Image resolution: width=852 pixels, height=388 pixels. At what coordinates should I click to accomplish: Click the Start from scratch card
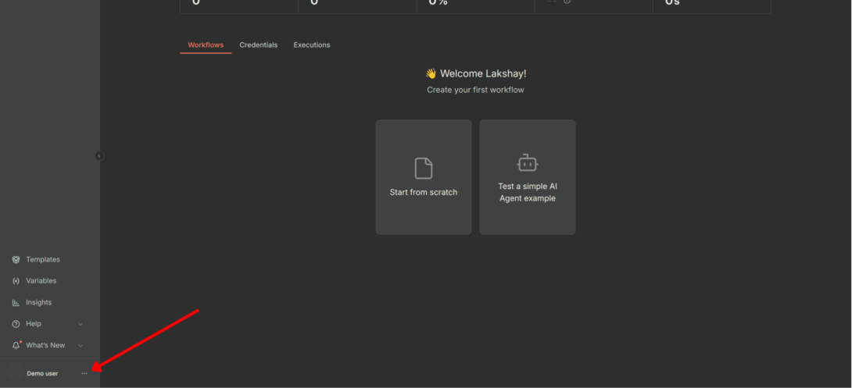click(x=424, y=177)
